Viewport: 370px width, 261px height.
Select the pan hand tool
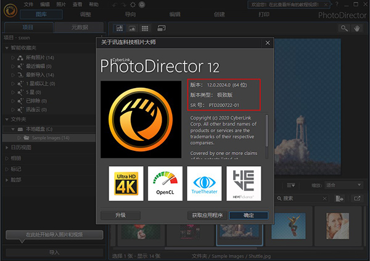(x=357, y=28)
